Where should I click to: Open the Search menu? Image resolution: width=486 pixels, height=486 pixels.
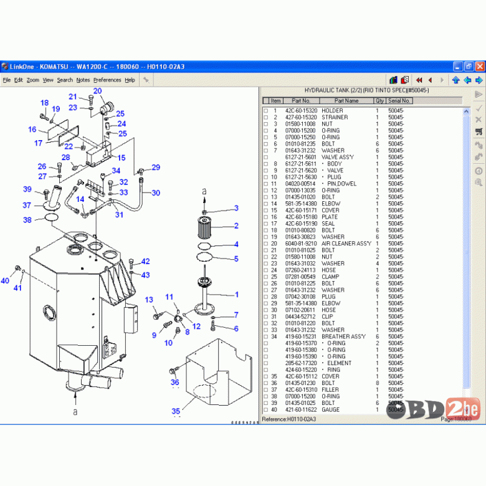(x=65, y=80)
